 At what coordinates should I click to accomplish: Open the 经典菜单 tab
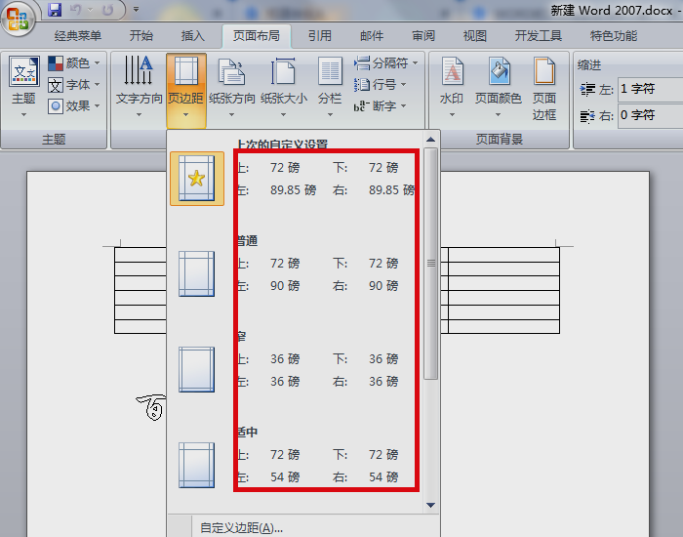[77, 36]
